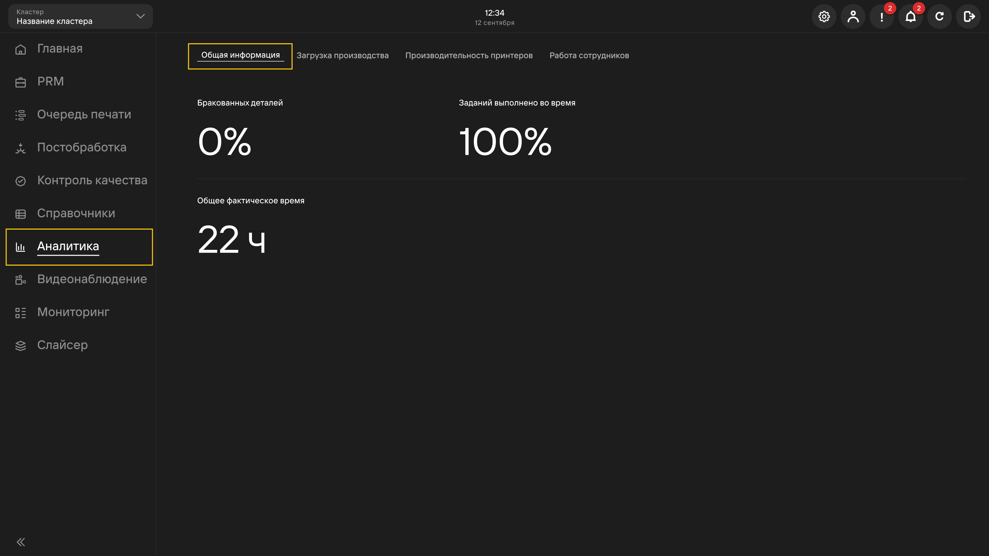The width and height of the screenshot is (989, 556).
Task: Open the Мониторинг page
Action: (x=73, y=312)
